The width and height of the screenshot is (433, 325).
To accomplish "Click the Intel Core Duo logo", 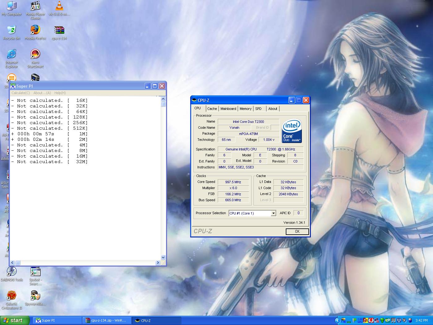I will [292, 131].
